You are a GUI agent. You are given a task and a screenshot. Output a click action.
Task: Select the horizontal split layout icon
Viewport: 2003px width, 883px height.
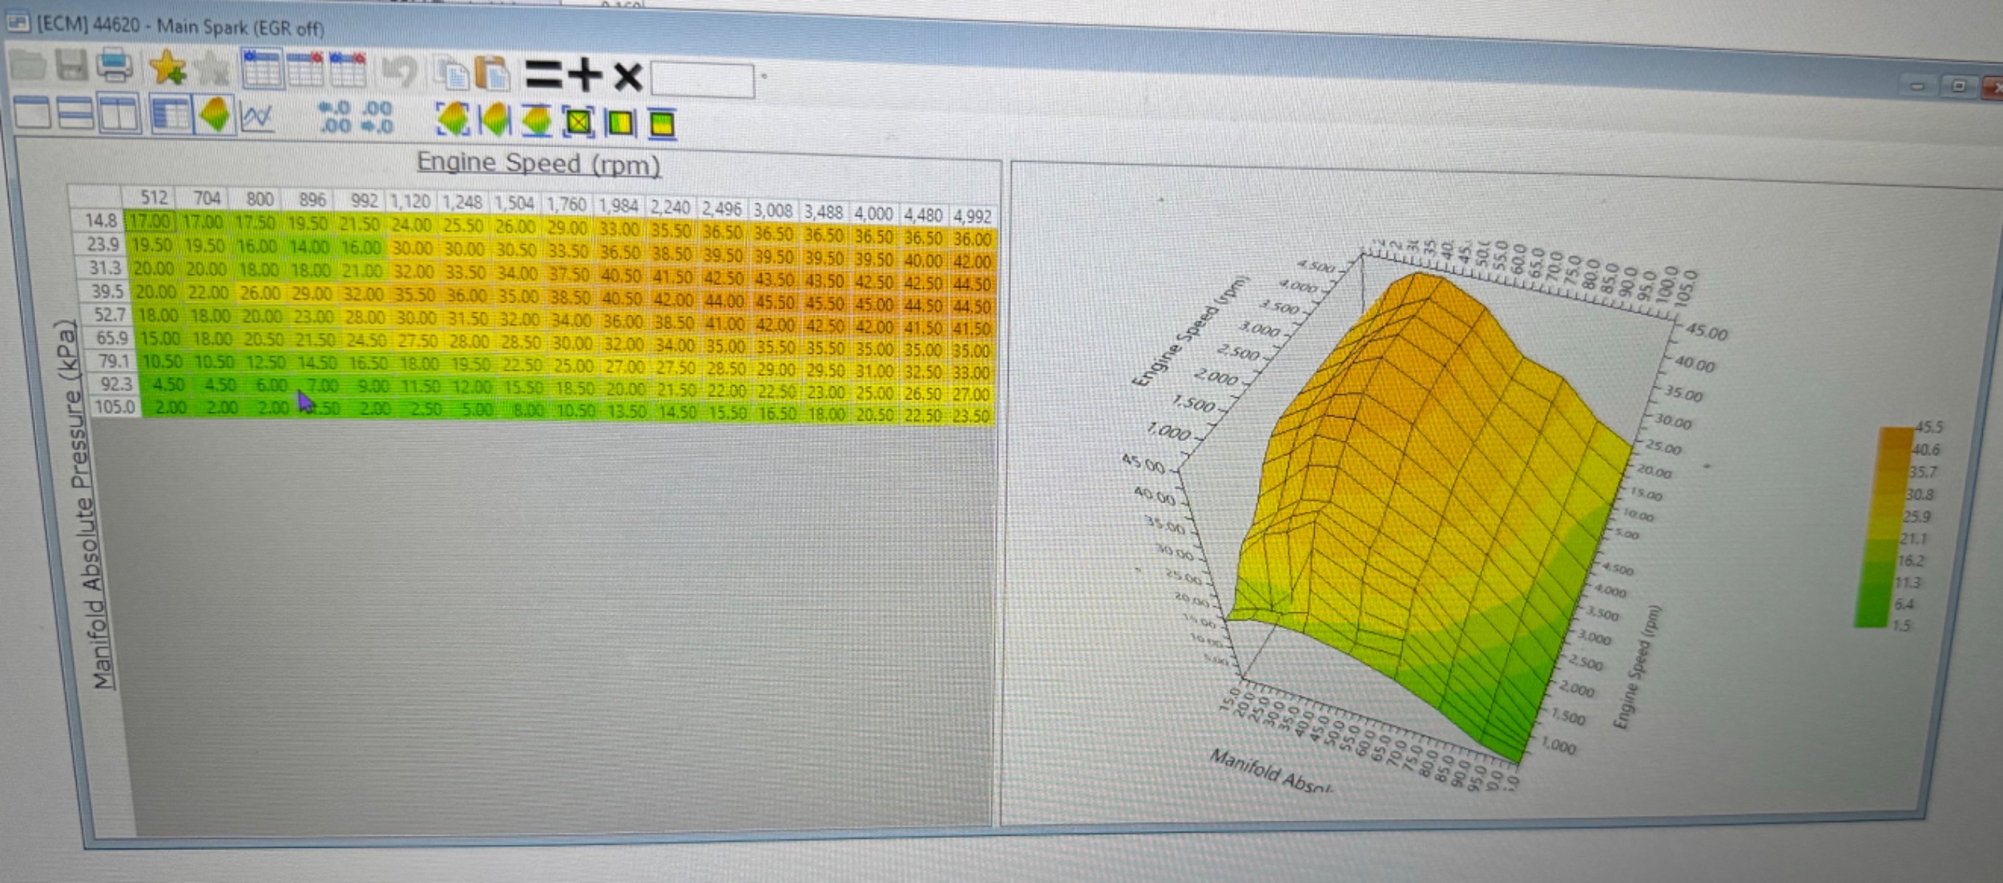(76, 113)
